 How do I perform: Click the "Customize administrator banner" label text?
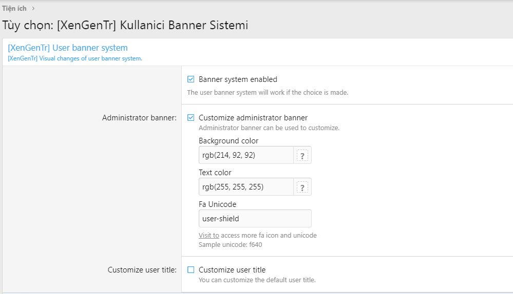click(253, 118)
